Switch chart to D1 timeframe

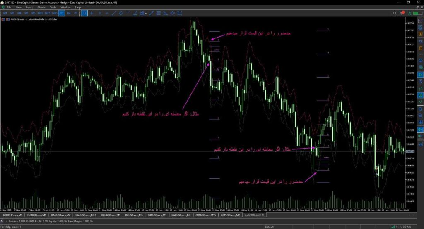[x=76, y=13]
